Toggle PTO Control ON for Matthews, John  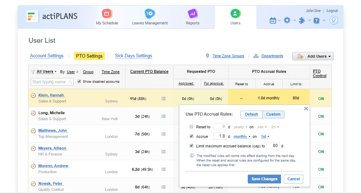point(321,134)
